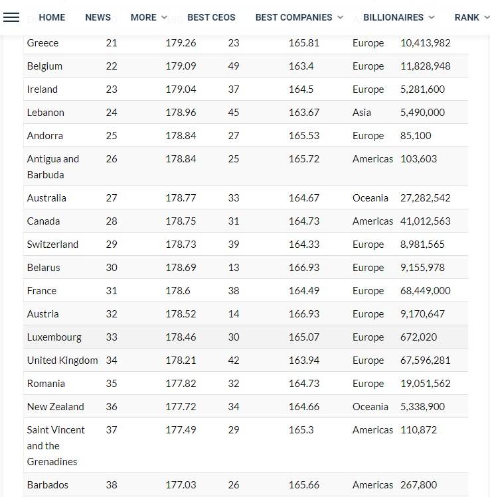Select the Belgium table cell
The image size is (490, 497).
44,66
